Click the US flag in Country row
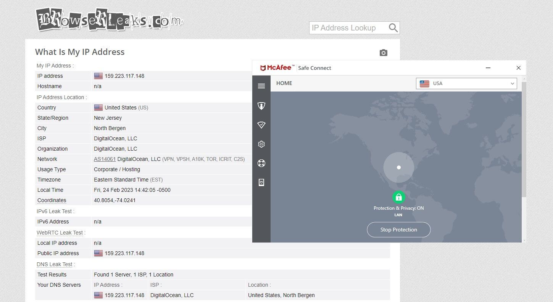553x302 pixels. (98, 108)
